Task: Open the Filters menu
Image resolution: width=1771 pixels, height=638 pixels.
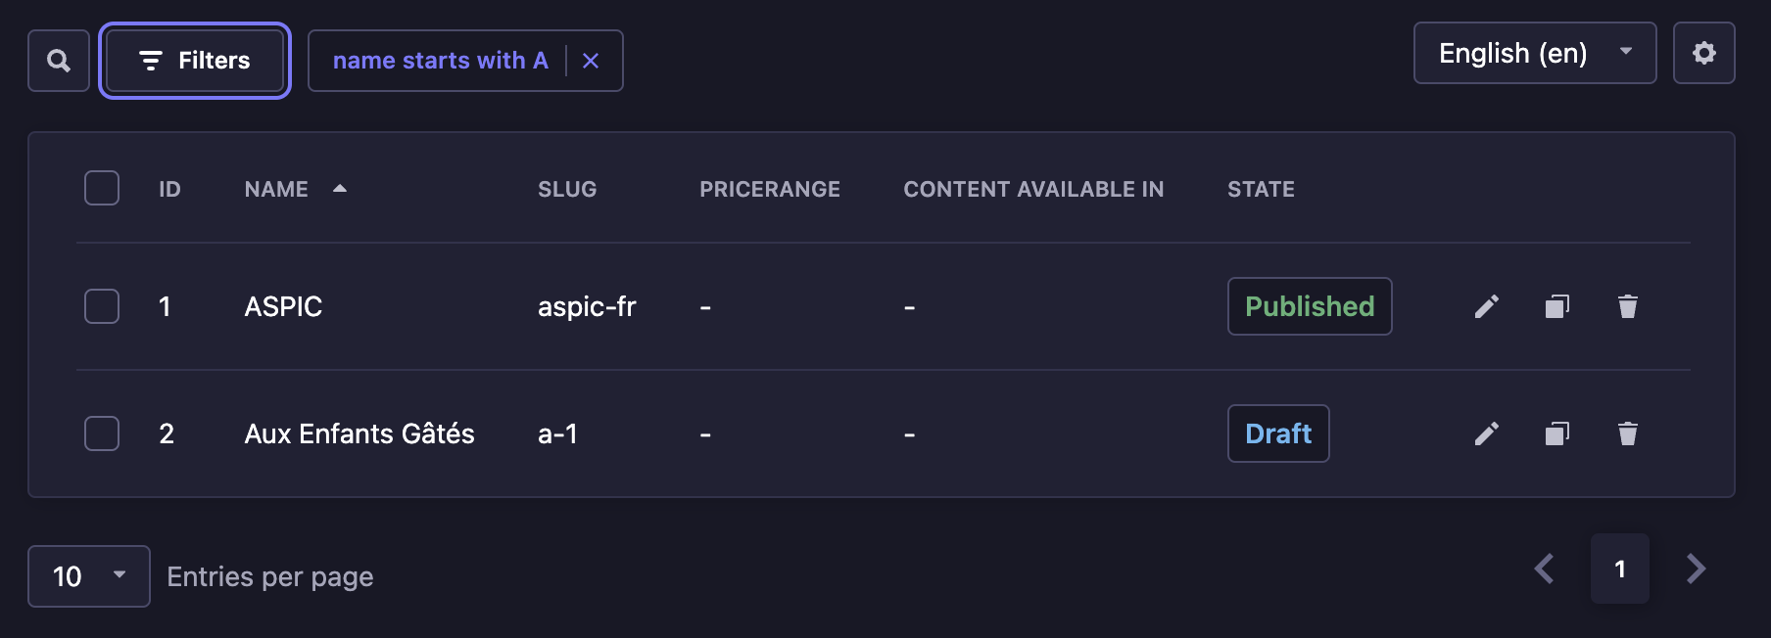Action: pyautogui.click(x=194, y=60)
